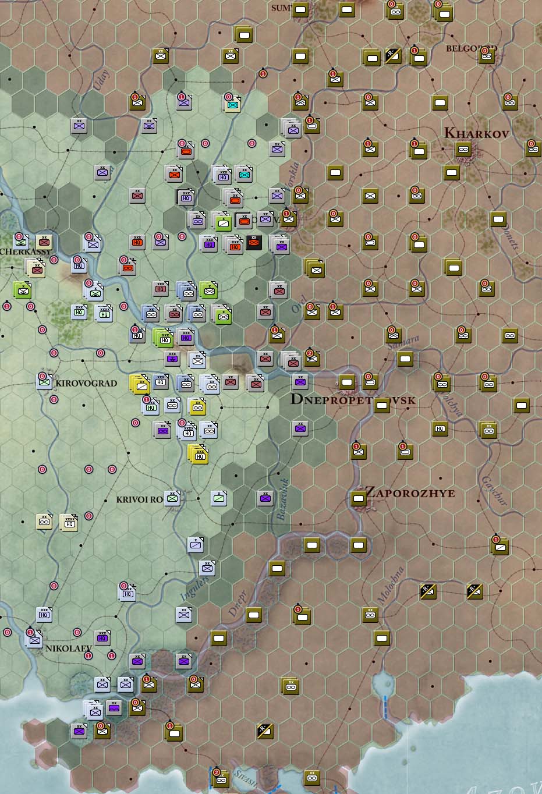Image resolution: width=542 pixels, height=794 pixels.
Task: Click the KIROVOGRAD city label
Action: [86, 383]
